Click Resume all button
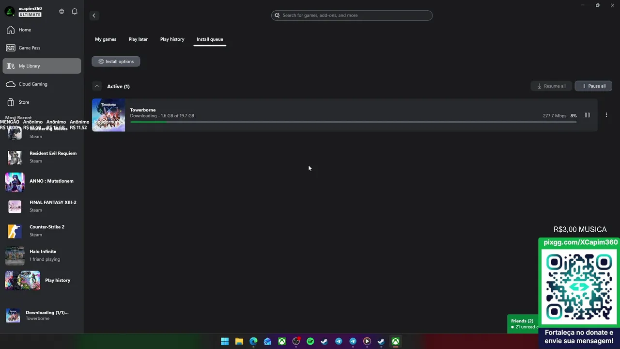 pos(551,86)
